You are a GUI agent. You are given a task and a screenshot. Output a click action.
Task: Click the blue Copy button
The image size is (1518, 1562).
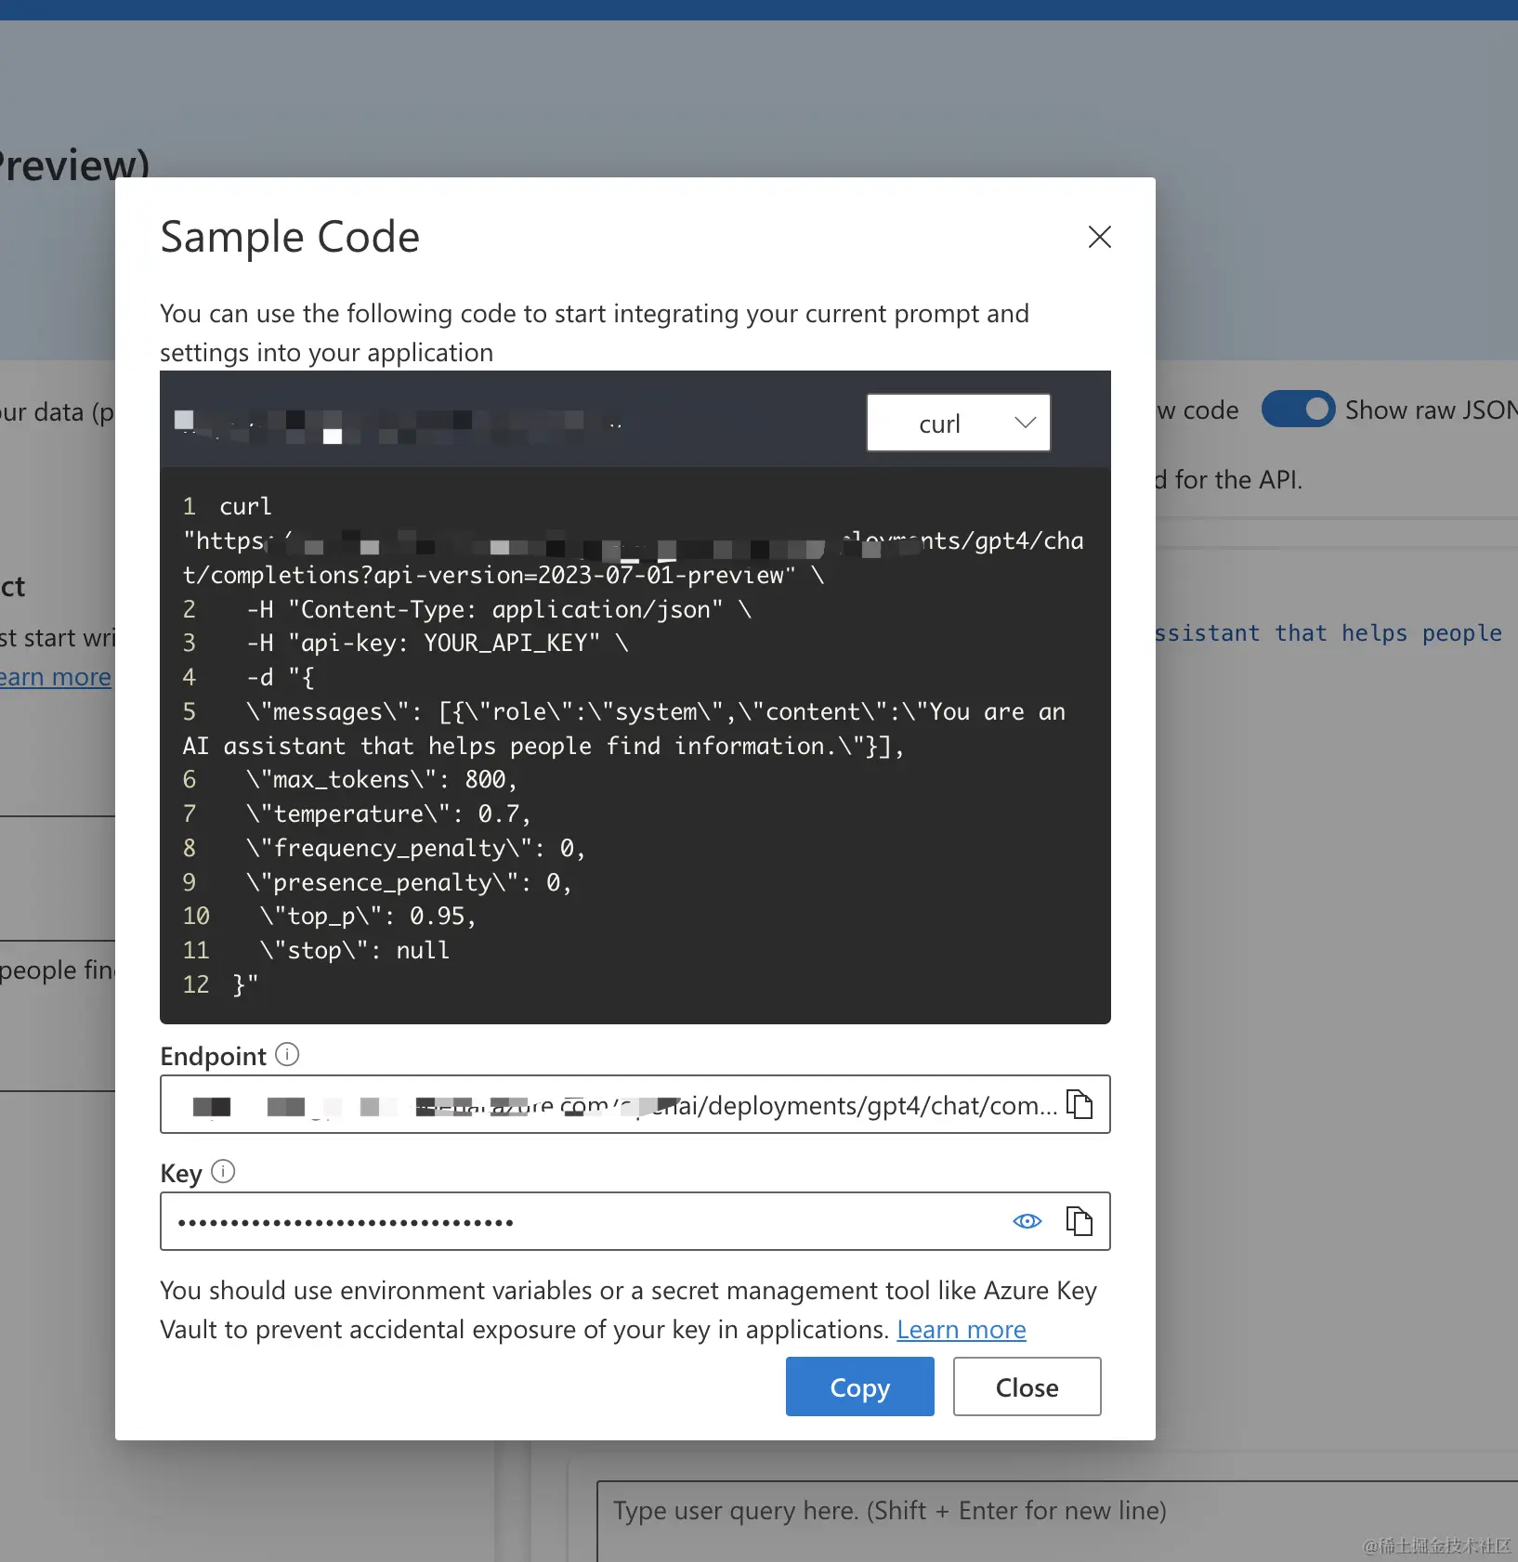coord(859,1386)
